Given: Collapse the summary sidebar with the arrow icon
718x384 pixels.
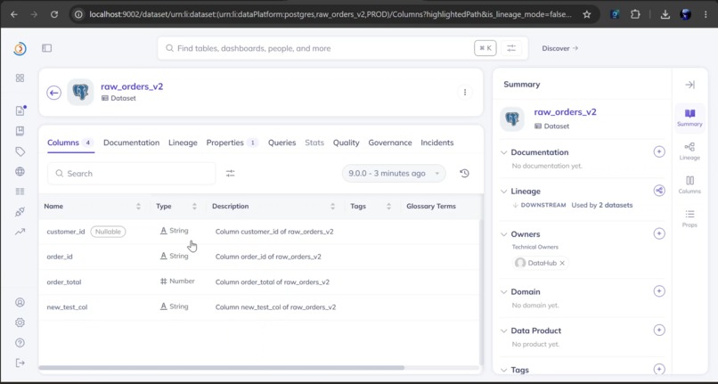Looking at the screenshot, I should 689,85.
